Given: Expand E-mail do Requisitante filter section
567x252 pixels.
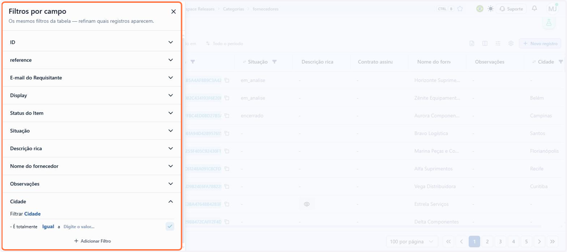Looking at the screenshot, I should coord(92,78).
